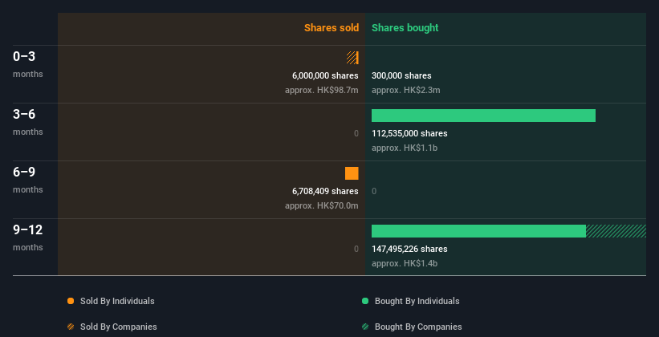Click the hatched 'Bought By Companies' legend icon
Screen dimensions: 659x337
365,327
